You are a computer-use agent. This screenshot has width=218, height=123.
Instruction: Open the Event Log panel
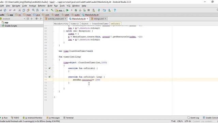pyautogui.click(x=193, y=118)
